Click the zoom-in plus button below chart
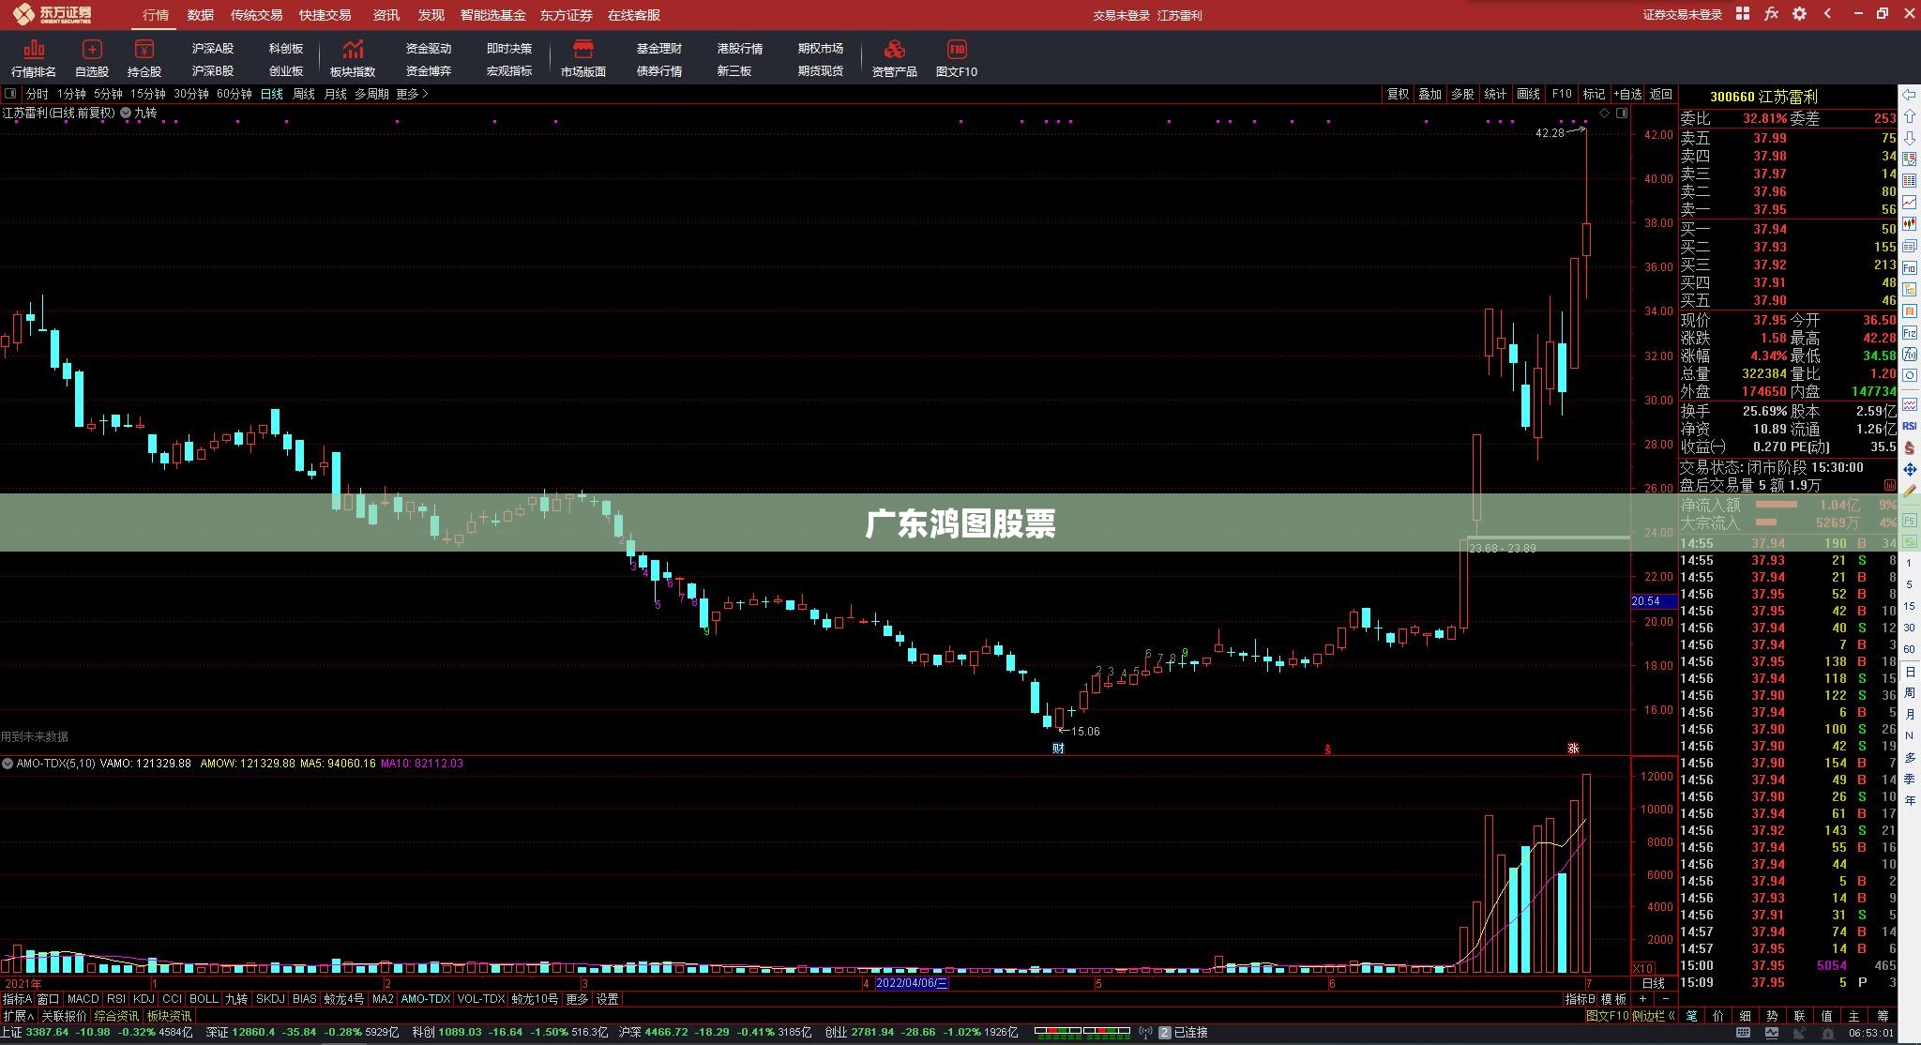Screen dimensions: 1921x1045 pos(1642,999)
